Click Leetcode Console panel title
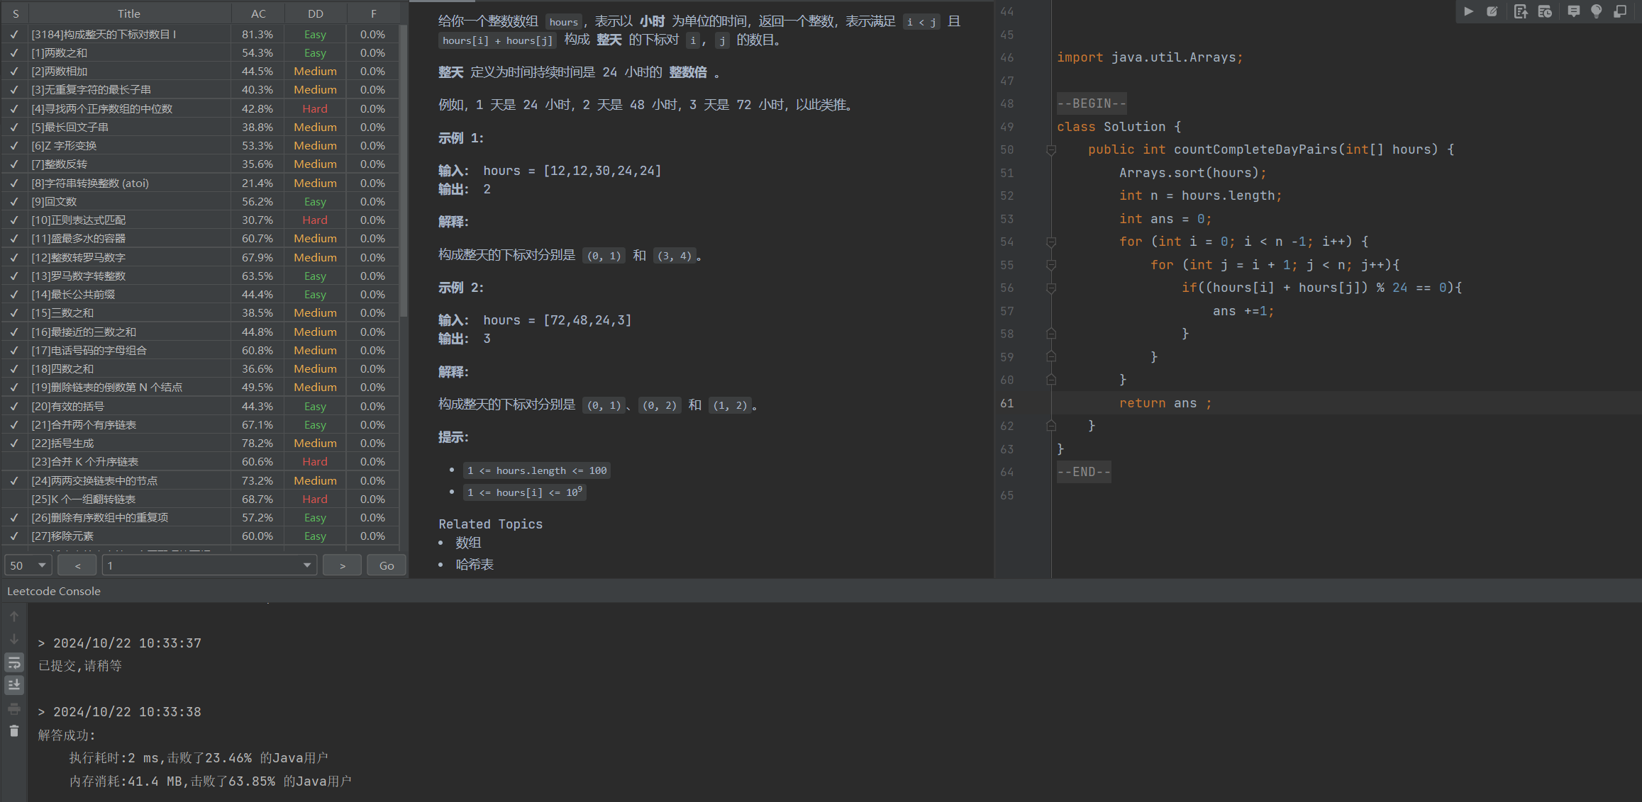The width and height of the screenshot is (1642, 802). pos(54,591)
